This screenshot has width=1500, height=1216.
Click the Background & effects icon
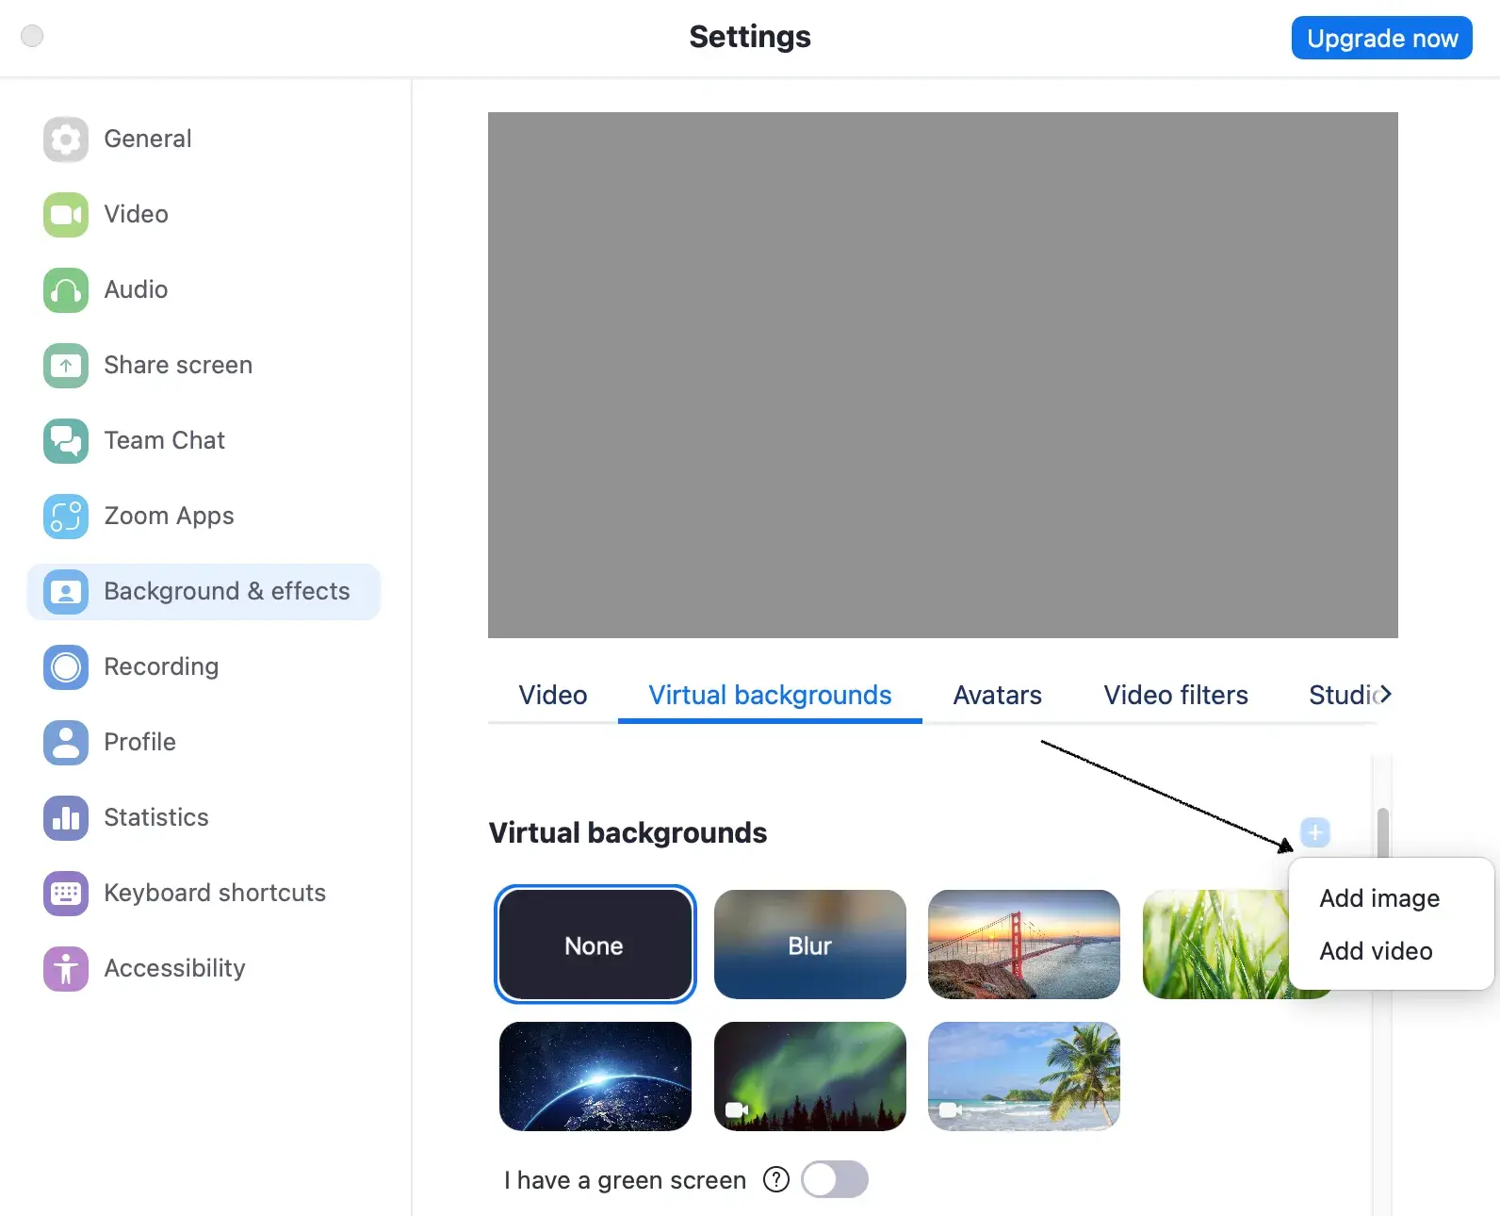[66, 592]
